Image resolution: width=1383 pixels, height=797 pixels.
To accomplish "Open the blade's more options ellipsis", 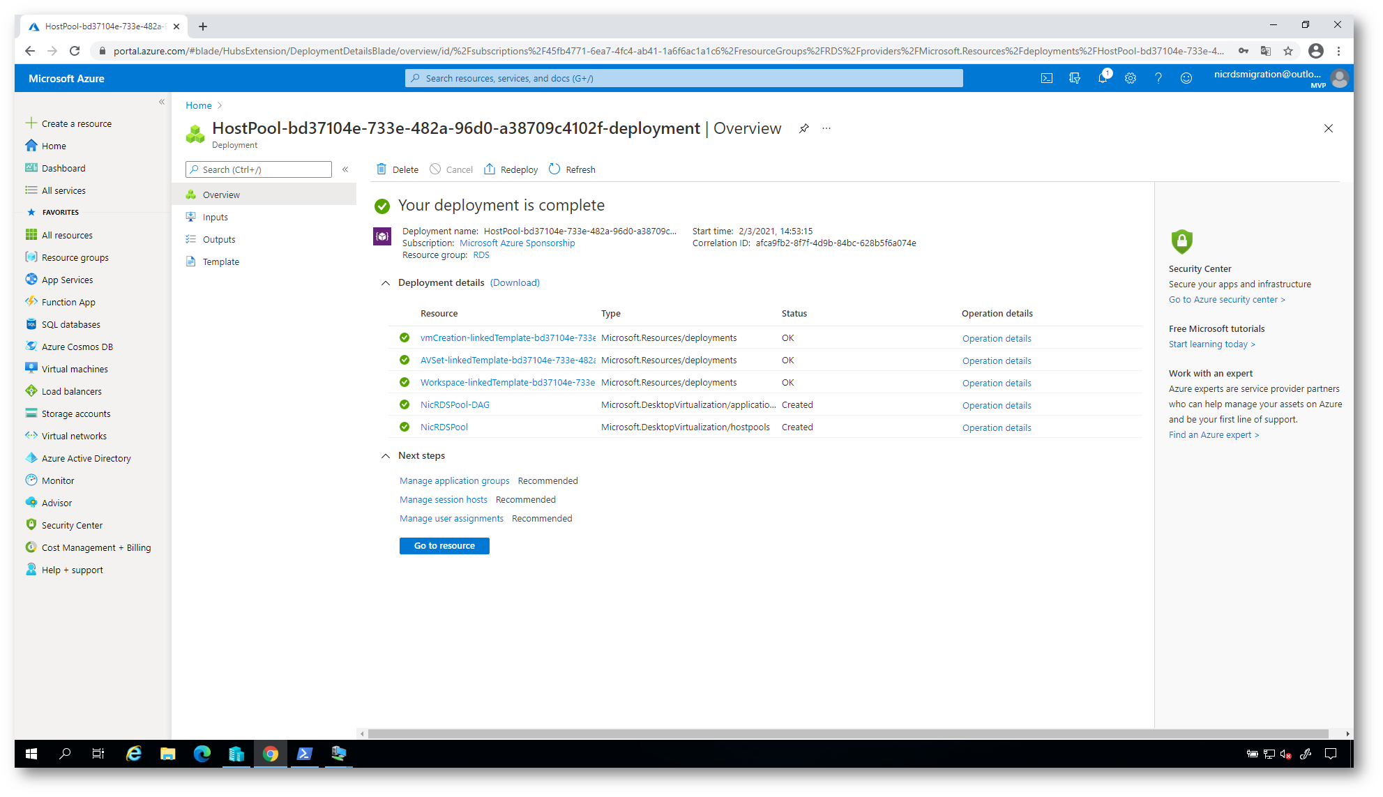I will 826,128.
